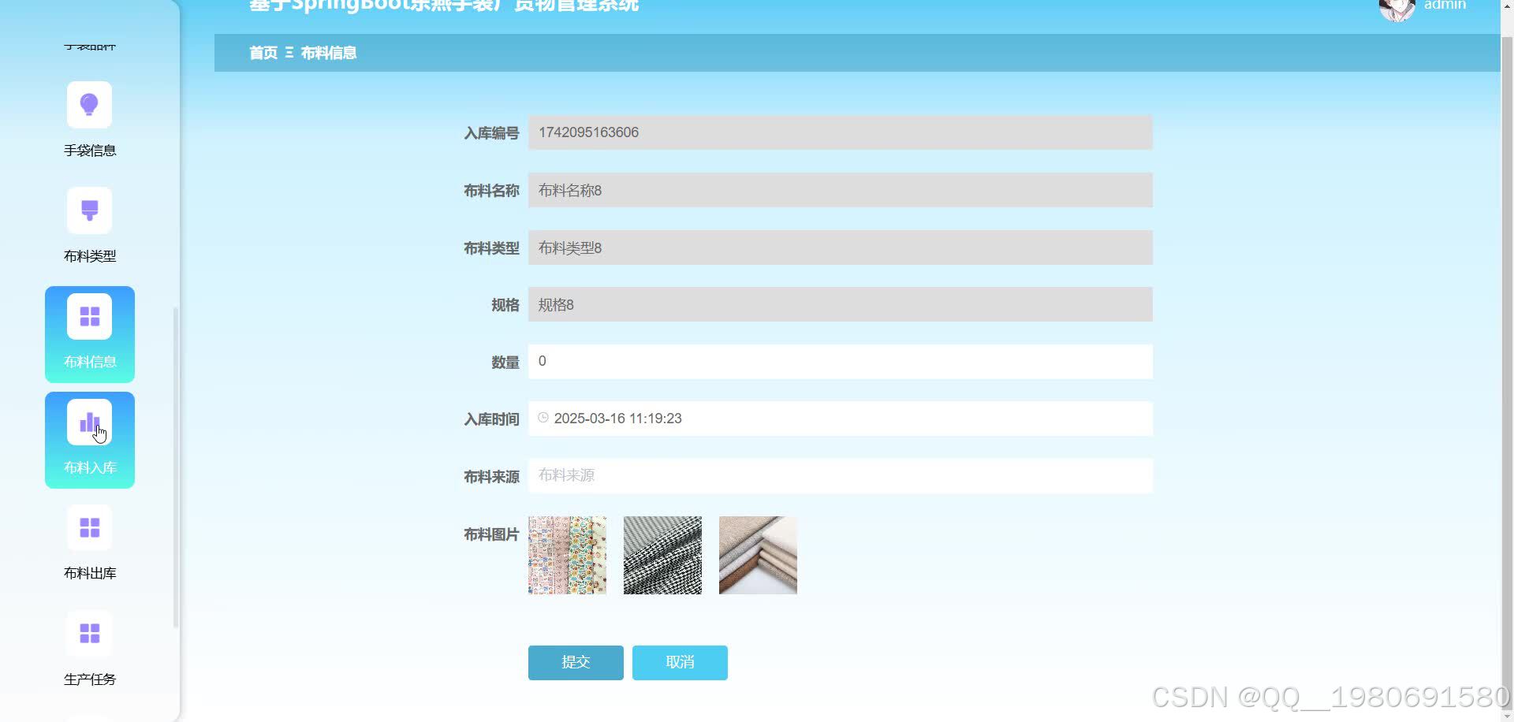Go to 布料入库 menu label

[x=90, y=467]
